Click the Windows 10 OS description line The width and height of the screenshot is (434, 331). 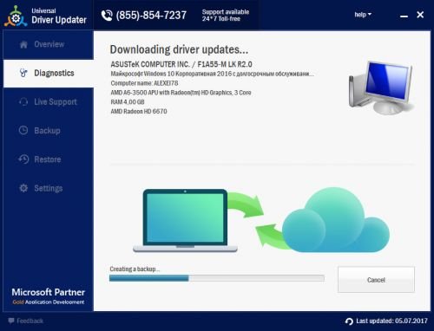click(x=212, y=74)
